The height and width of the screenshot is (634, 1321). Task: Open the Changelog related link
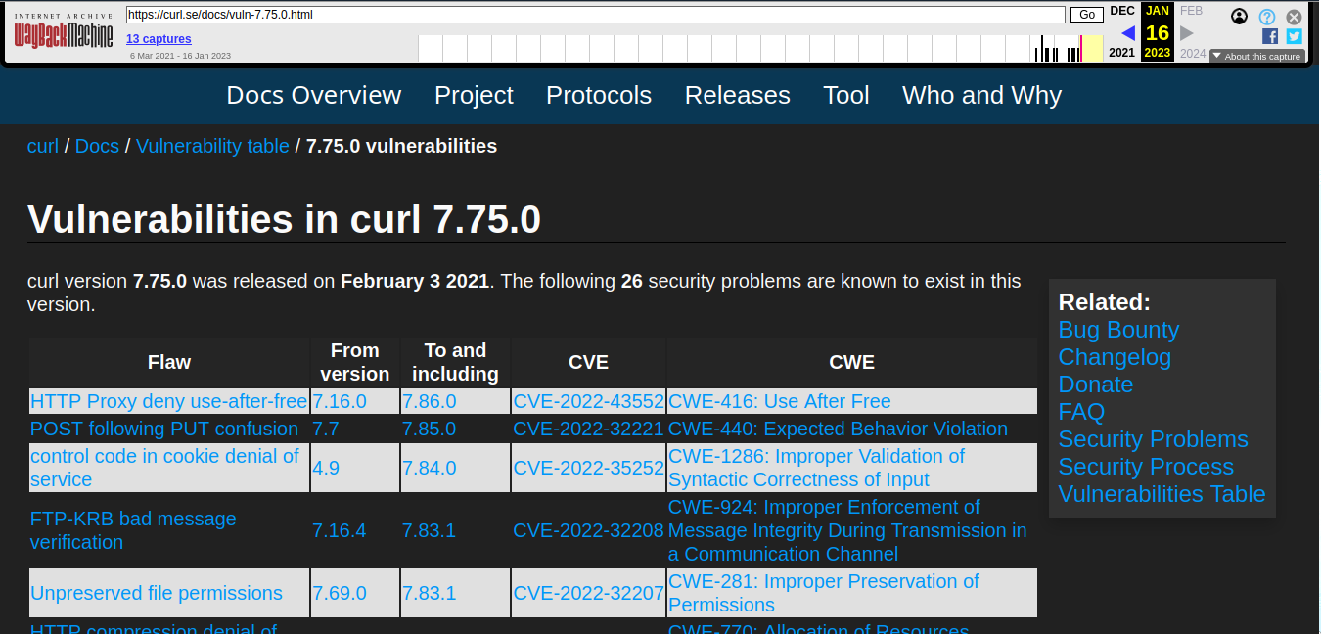click(x=1115, y=357)
